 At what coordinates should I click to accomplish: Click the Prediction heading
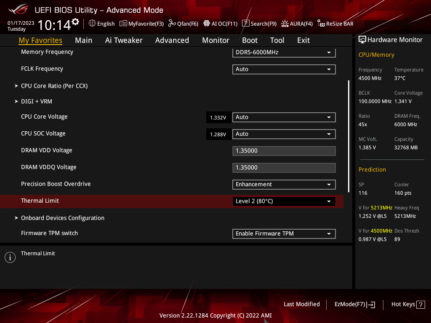coord(372,170)
